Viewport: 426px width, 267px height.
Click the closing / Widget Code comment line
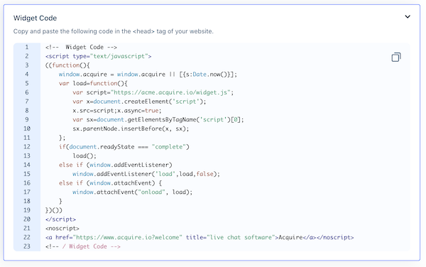click(83, 246)
